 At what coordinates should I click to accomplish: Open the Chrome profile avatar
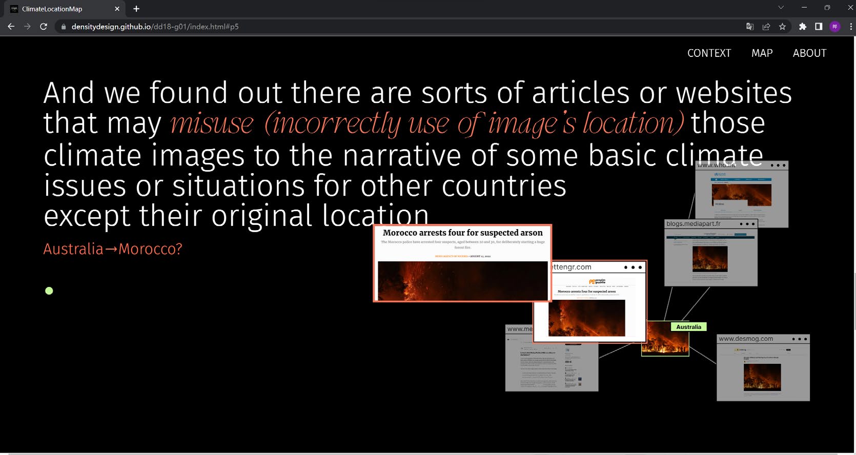(x=835, y=27)
